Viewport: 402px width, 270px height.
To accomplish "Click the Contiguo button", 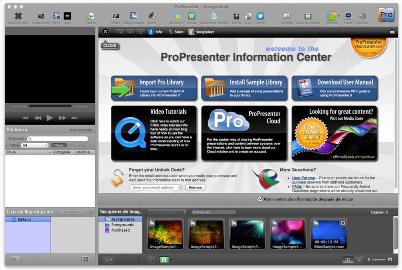I will (71, 212).
